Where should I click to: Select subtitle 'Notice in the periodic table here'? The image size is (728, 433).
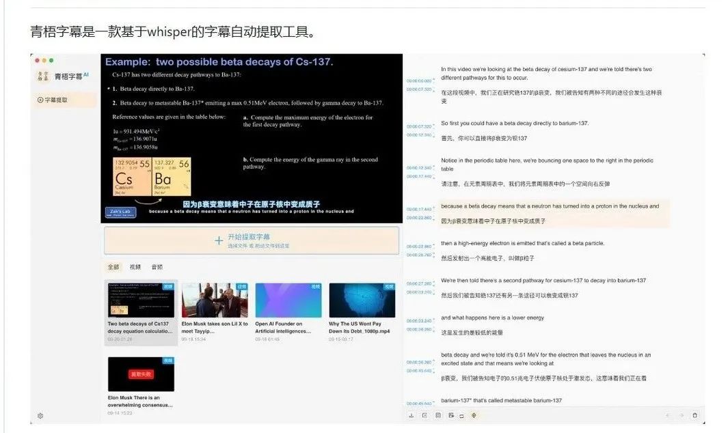click(x=547, y=165)
